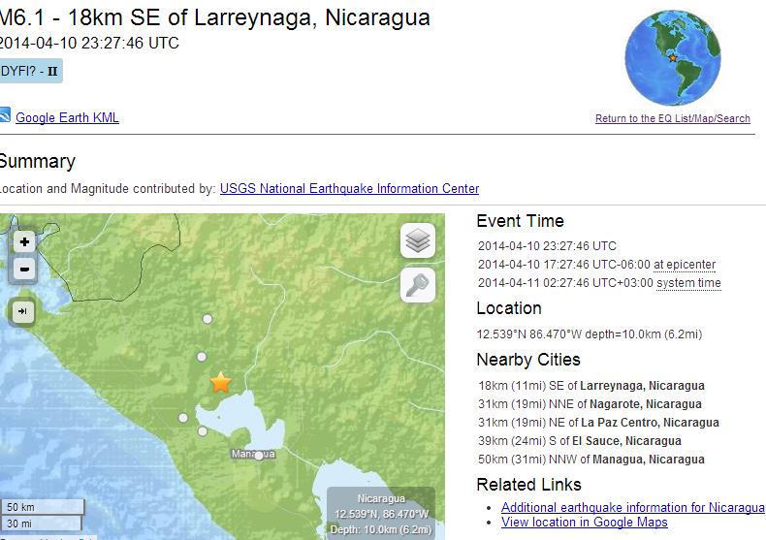766x540 pixels.
Task: Zoom out on the map with minus button
Action: pos(24,270)
